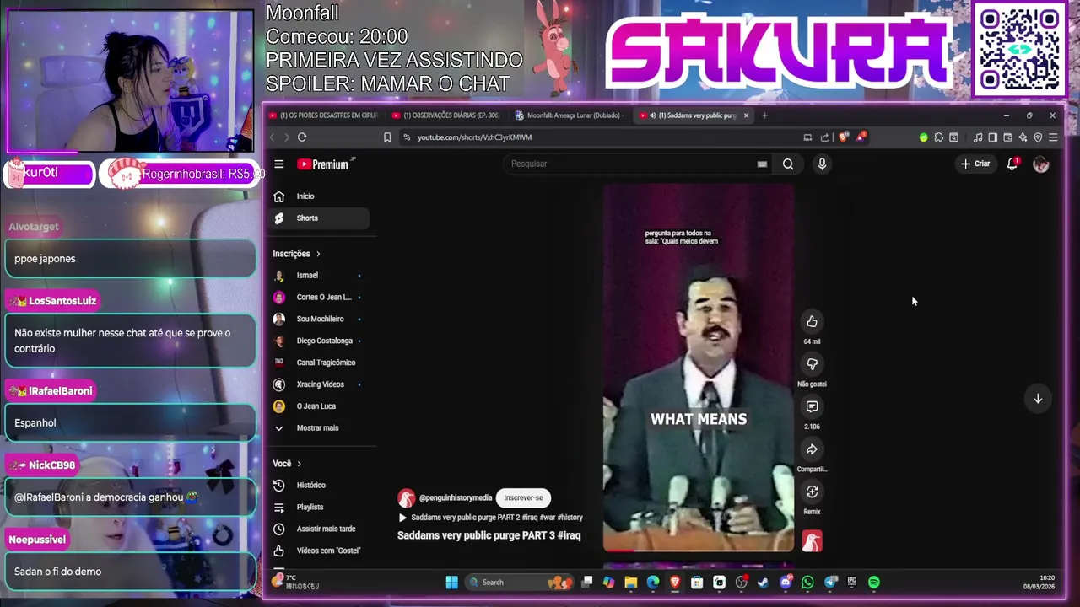Open the Brave playlist music note icon
1080x607 pixels.
[977, 137]
